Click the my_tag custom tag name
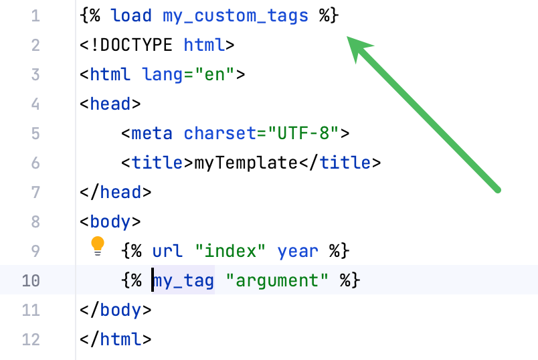The image size is (538, 360). click(183, 280)
